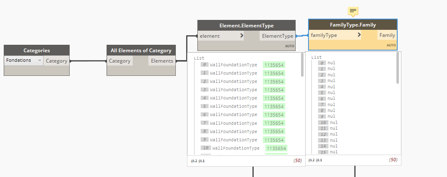Click the yellow warning note icon above FamilyType.Family
This screenshot has height=177, width=447.
tap(353, 11)
